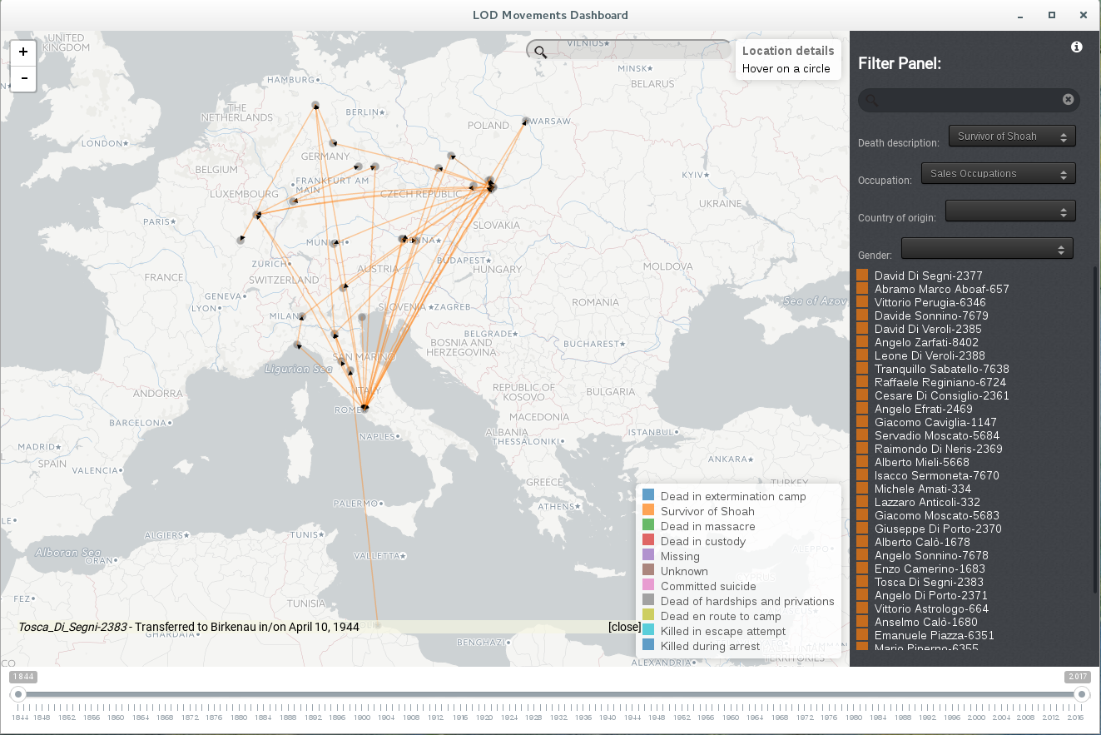
Task: Click the left timeline slider handle at 1844
Action: [x=17, y=694]
